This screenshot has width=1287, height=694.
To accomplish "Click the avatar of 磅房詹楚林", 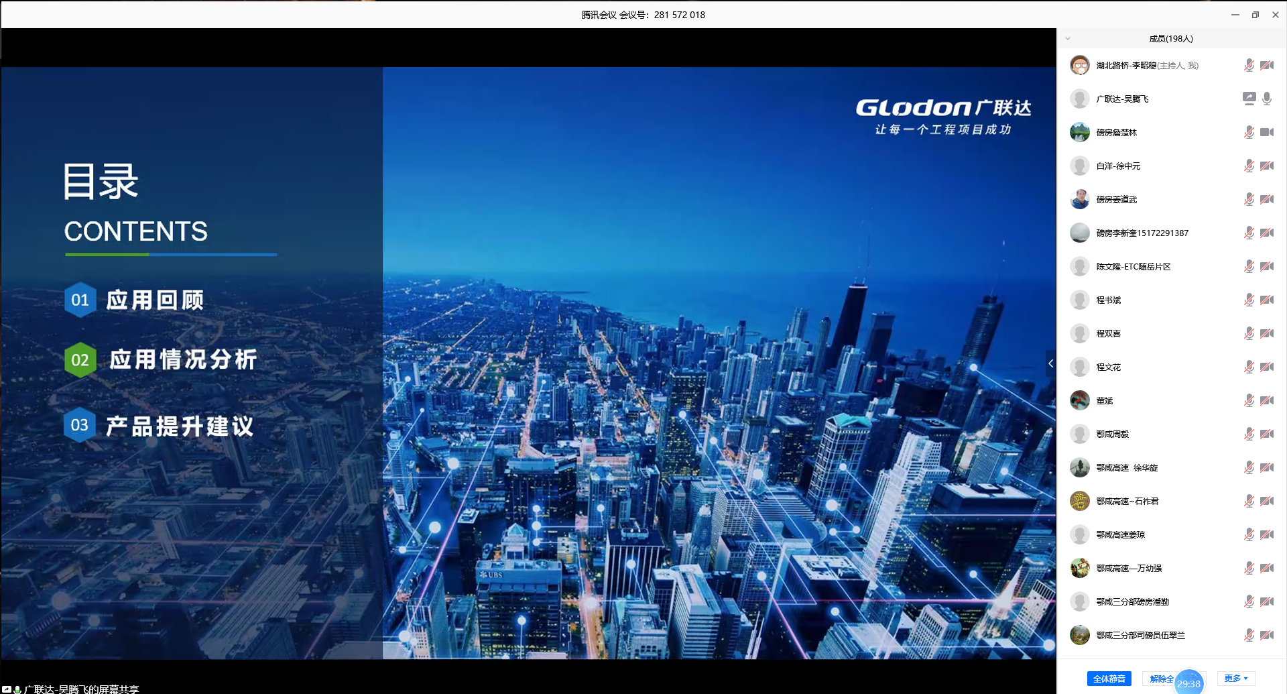I will [1079, 132].
